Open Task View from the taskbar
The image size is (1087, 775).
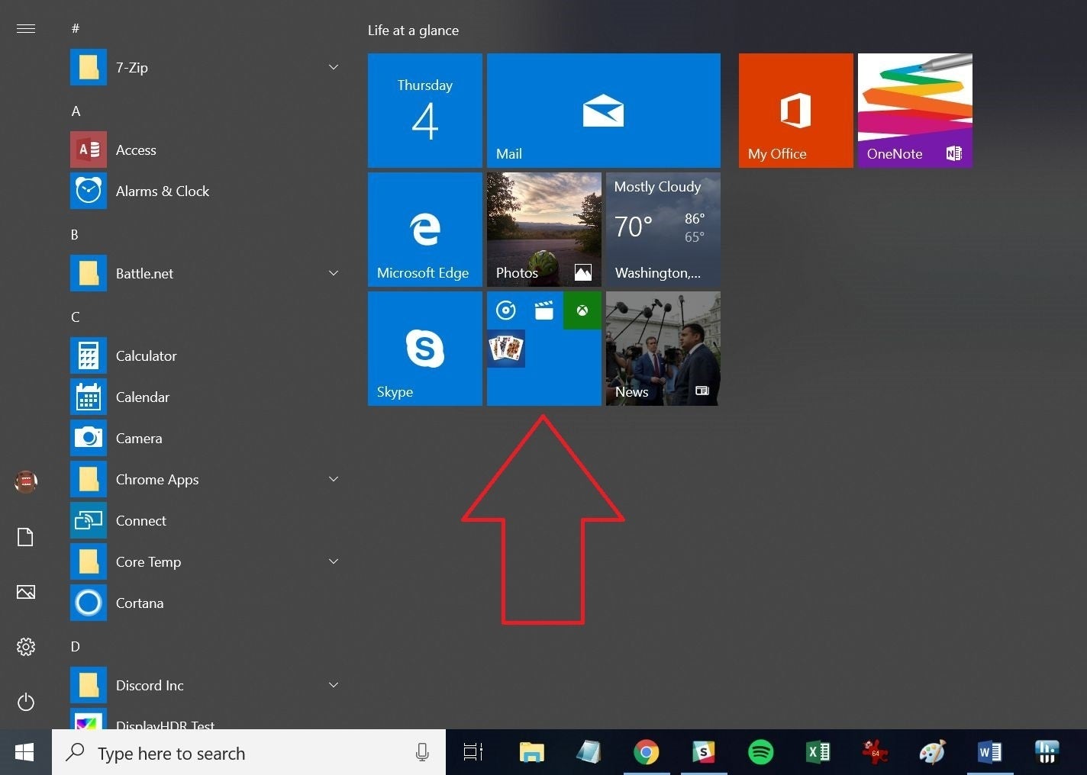(x=473, y=753)
